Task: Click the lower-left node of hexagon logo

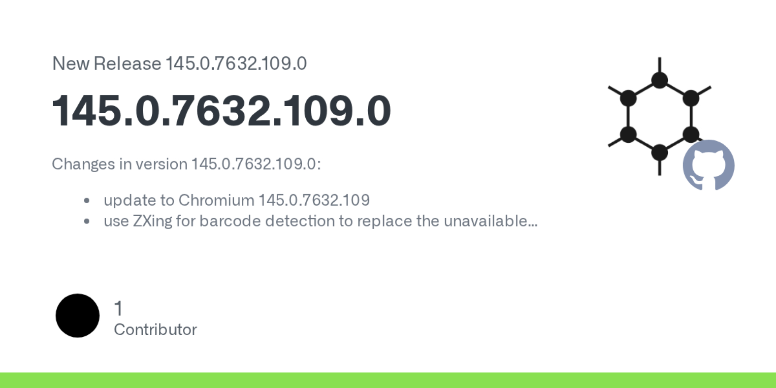Action: pos(628,135)
